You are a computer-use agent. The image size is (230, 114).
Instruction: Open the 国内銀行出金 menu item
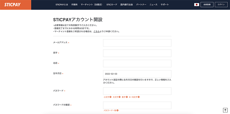tap(126, 5)
